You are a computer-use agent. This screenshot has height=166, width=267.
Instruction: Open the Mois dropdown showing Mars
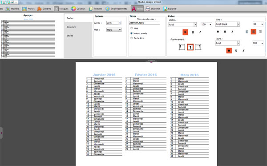[114, 30]
